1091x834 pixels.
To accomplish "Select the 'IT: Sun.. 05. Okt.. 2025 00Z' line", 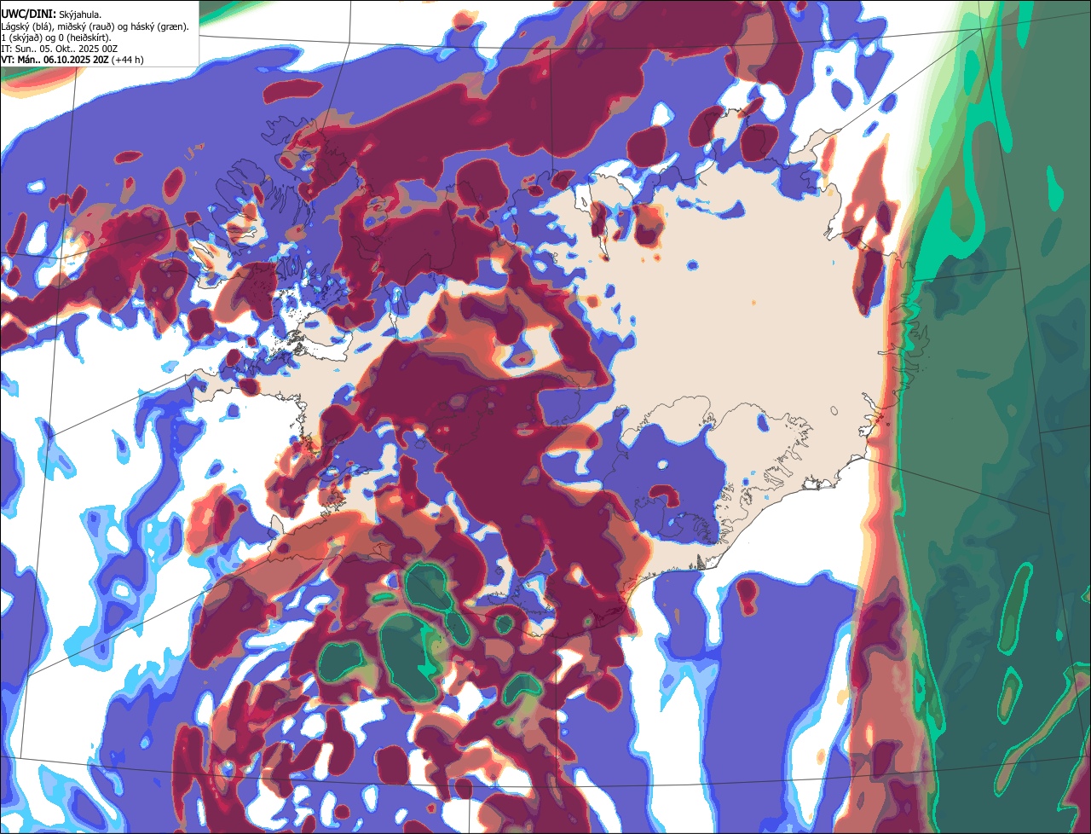I will 60,49.
